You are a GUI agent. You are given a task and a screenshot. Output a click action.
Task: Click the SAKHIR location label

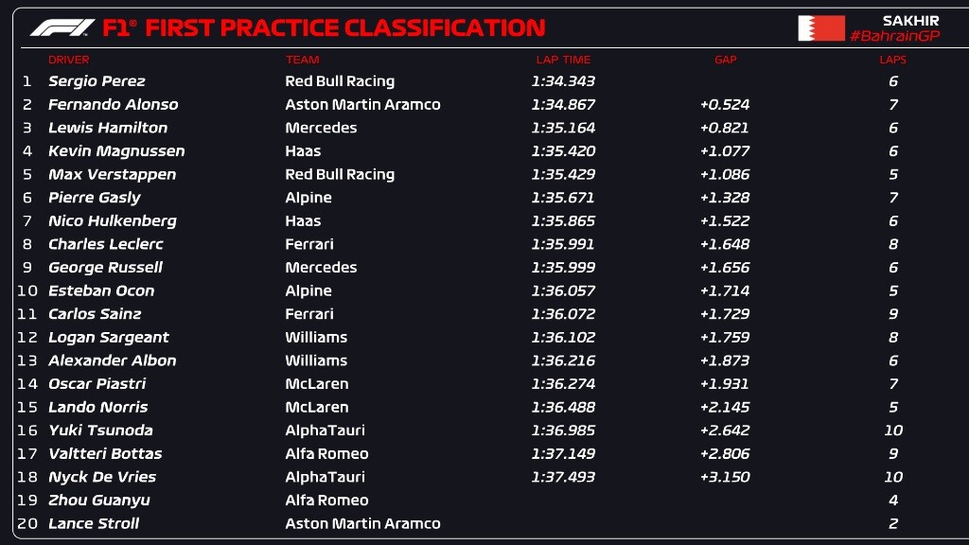pos(910,21)
